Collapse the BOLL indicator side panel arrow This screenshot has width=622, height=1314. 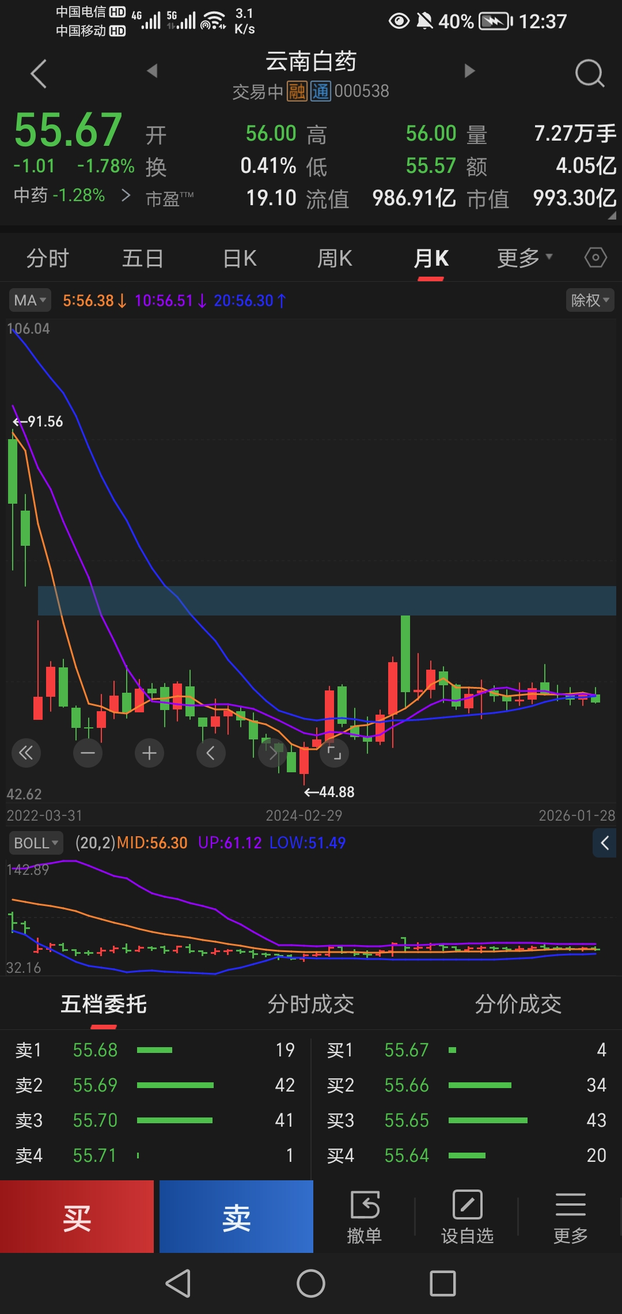(605, 843)
